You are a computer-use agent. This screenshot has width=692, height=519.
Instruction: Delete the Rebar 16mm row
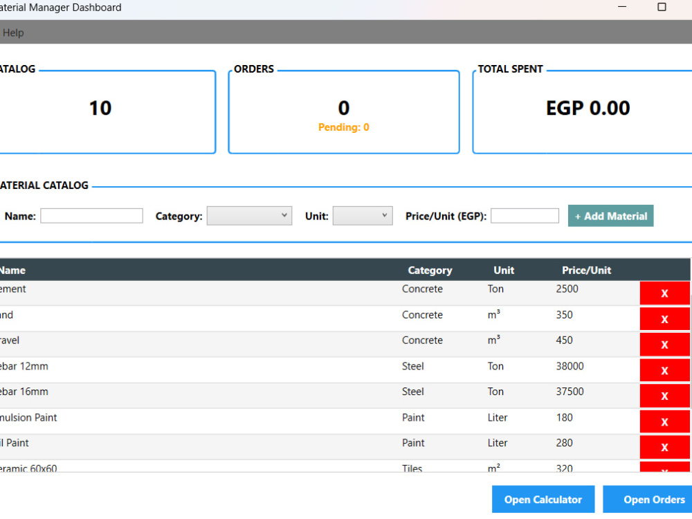tap(664, 396)
